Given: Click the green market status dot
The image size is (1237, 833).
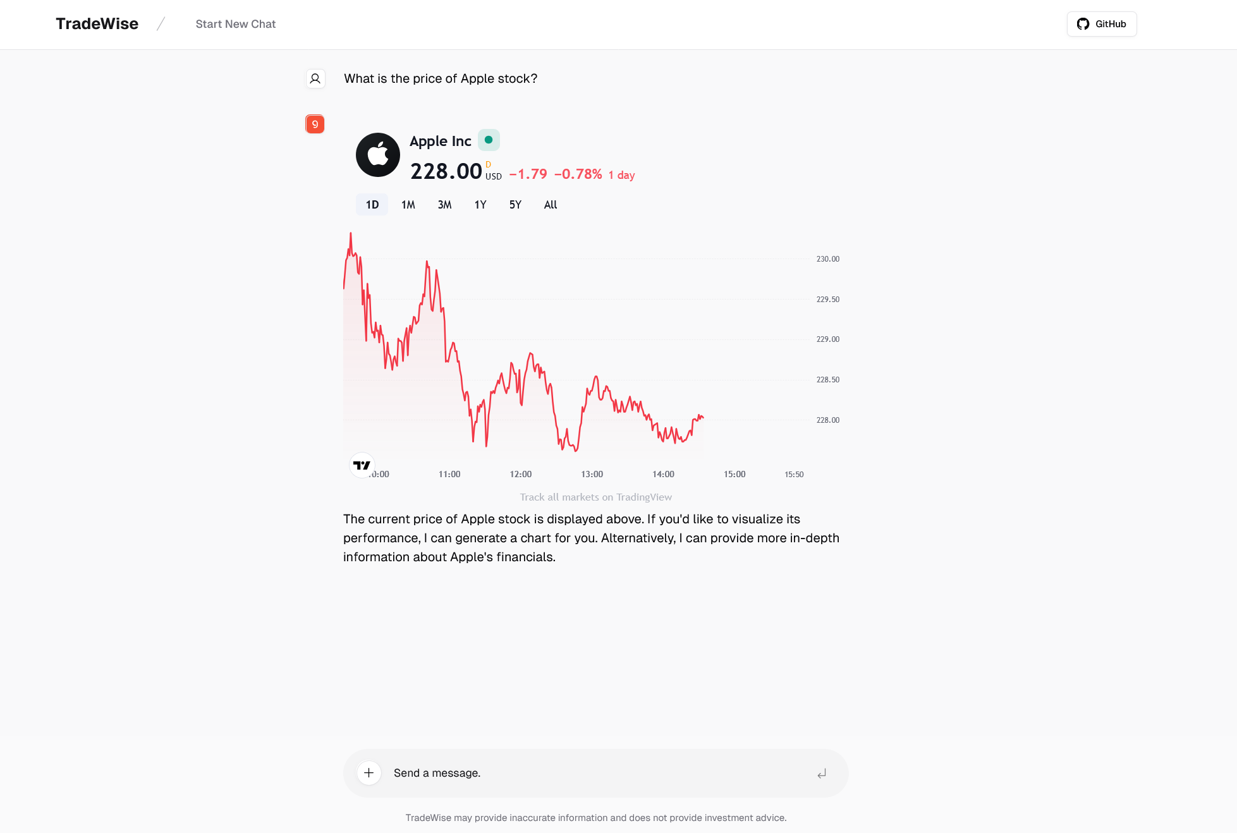Looking at the screenshot, I should (x=488, y=140).
